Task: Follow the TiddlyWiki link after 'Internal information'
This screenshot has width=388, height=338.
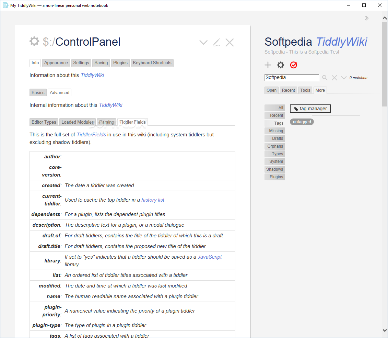Action: click(x=110, y=105)
